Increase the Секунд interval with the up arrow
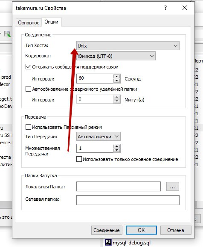Image resolution: width=203 pixels, height=247 pixels. tap(116, 76)
